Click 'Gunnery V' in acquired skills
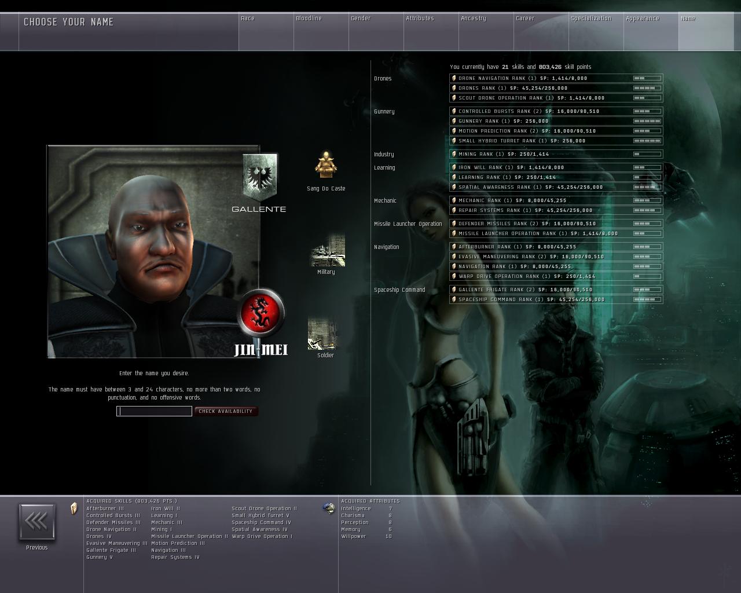Image resolution: width=741 pixels, height=593 pixels. coord(100,557)
